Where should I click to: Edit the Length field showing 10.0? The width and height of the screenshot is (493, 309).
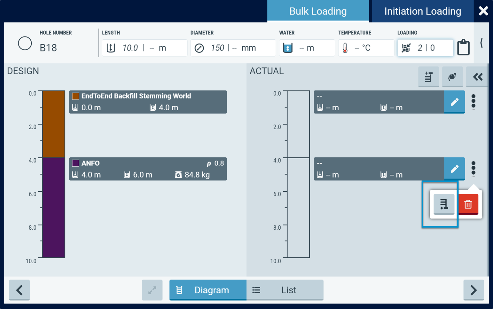coord(145,48)
